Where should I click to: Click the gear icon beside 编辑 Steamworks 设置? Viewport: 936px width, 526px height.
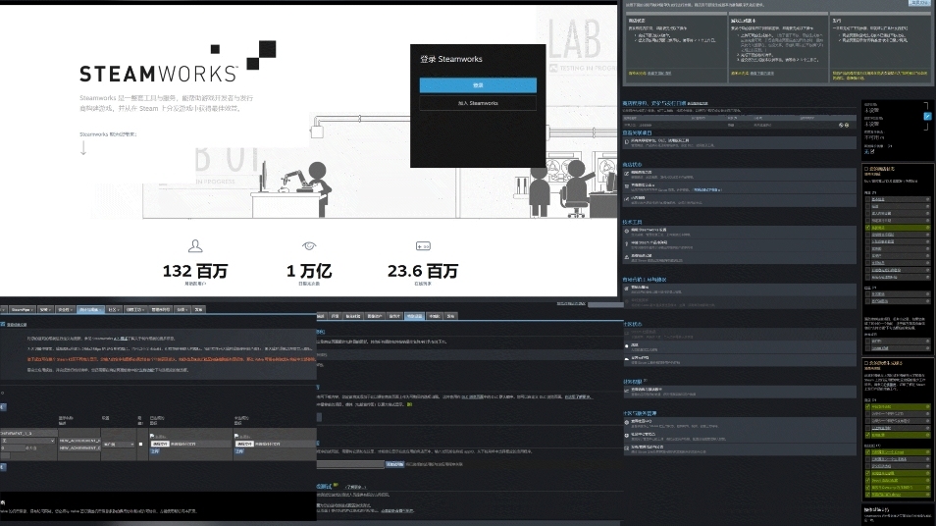pos(626,231)
